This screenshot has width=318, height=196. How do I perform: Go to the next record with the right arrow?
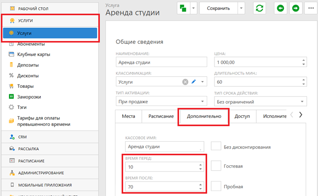pos(296,8)
